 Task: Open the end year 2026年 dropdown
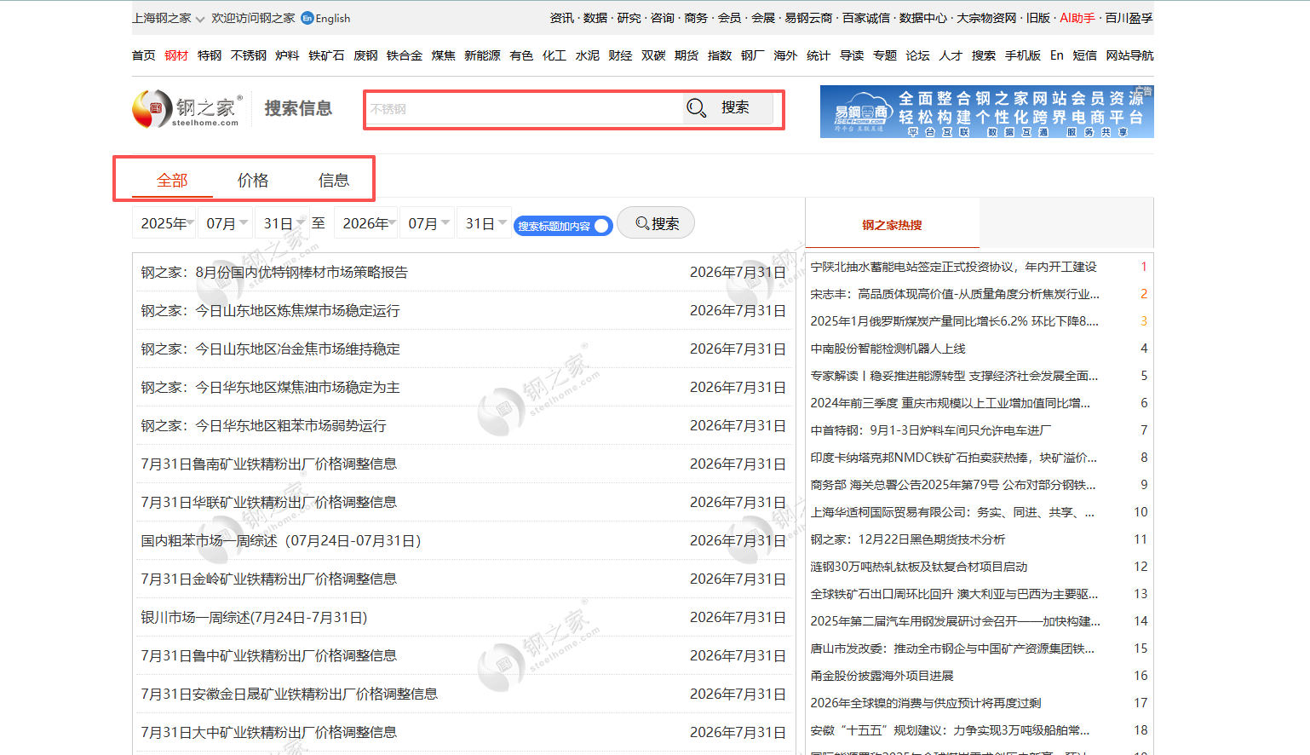coord(366,223)
